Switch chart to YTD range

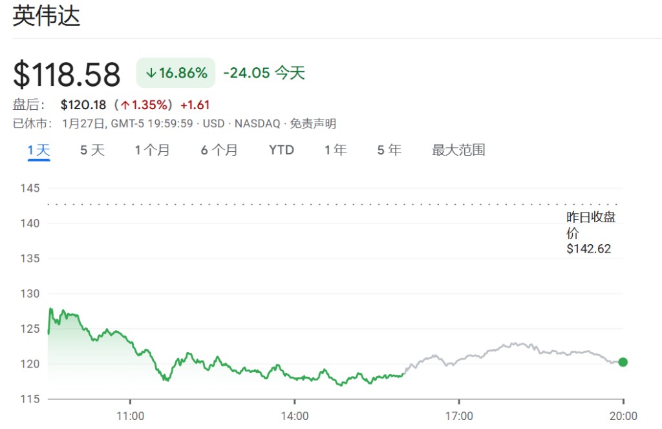click(281, 151)
